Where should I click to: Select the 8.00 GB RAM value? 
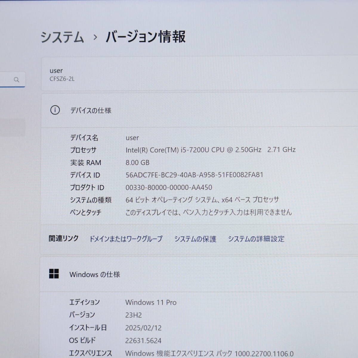pyautogui.click(x=138, y=163)
